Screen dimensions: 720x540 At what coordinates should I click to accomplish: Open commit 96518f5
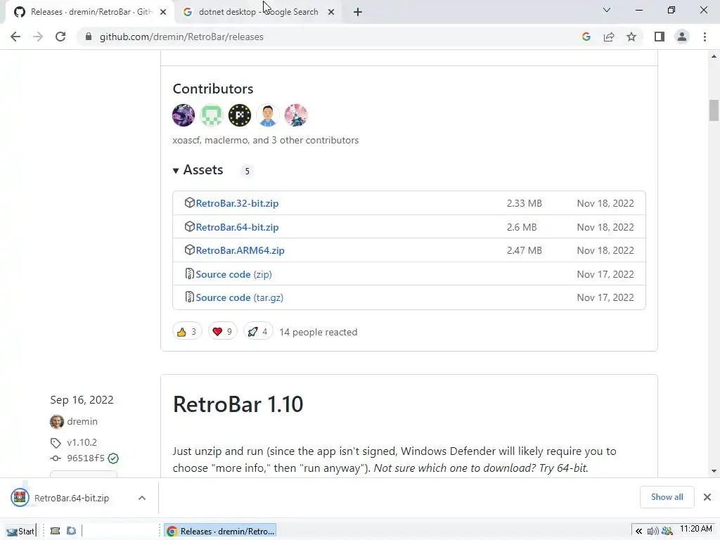pos(85,458)
